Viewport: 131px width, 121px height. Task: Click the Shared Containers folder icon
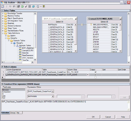6,26
